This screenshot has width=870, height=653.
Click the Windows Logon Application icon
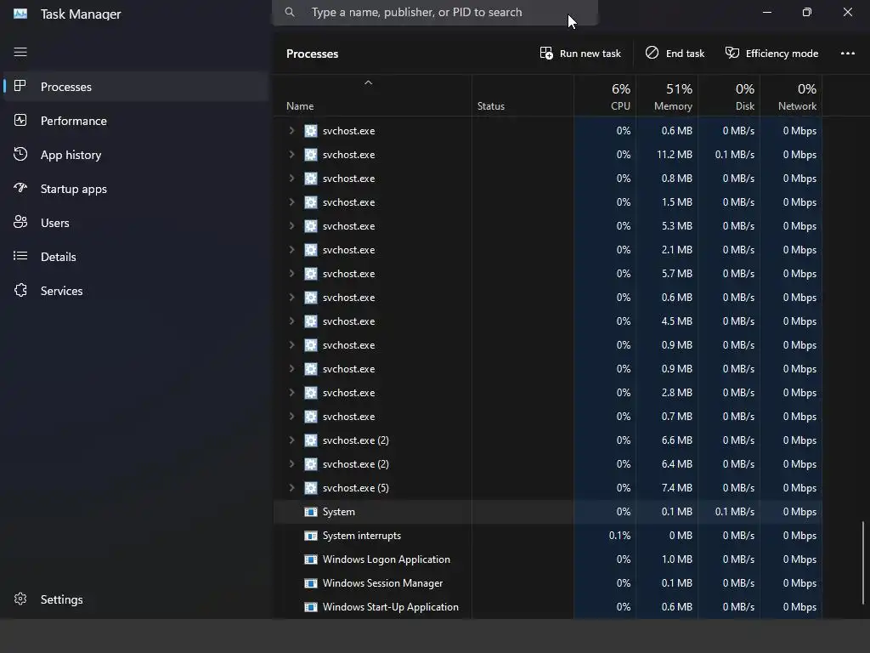pyautogui.click(x=311, y=559)
